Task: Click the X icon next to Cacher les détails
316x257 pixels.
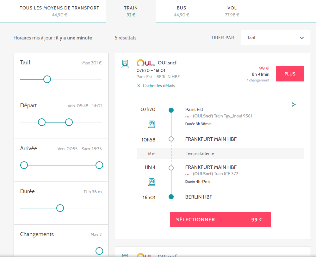Action: point(139,86)
